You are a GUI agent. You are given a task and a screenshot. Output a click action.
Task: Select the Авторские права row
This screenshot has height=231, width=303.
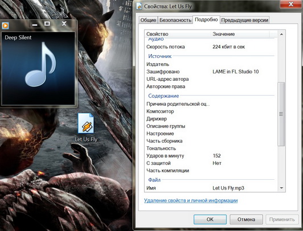[x=211, y=86]
